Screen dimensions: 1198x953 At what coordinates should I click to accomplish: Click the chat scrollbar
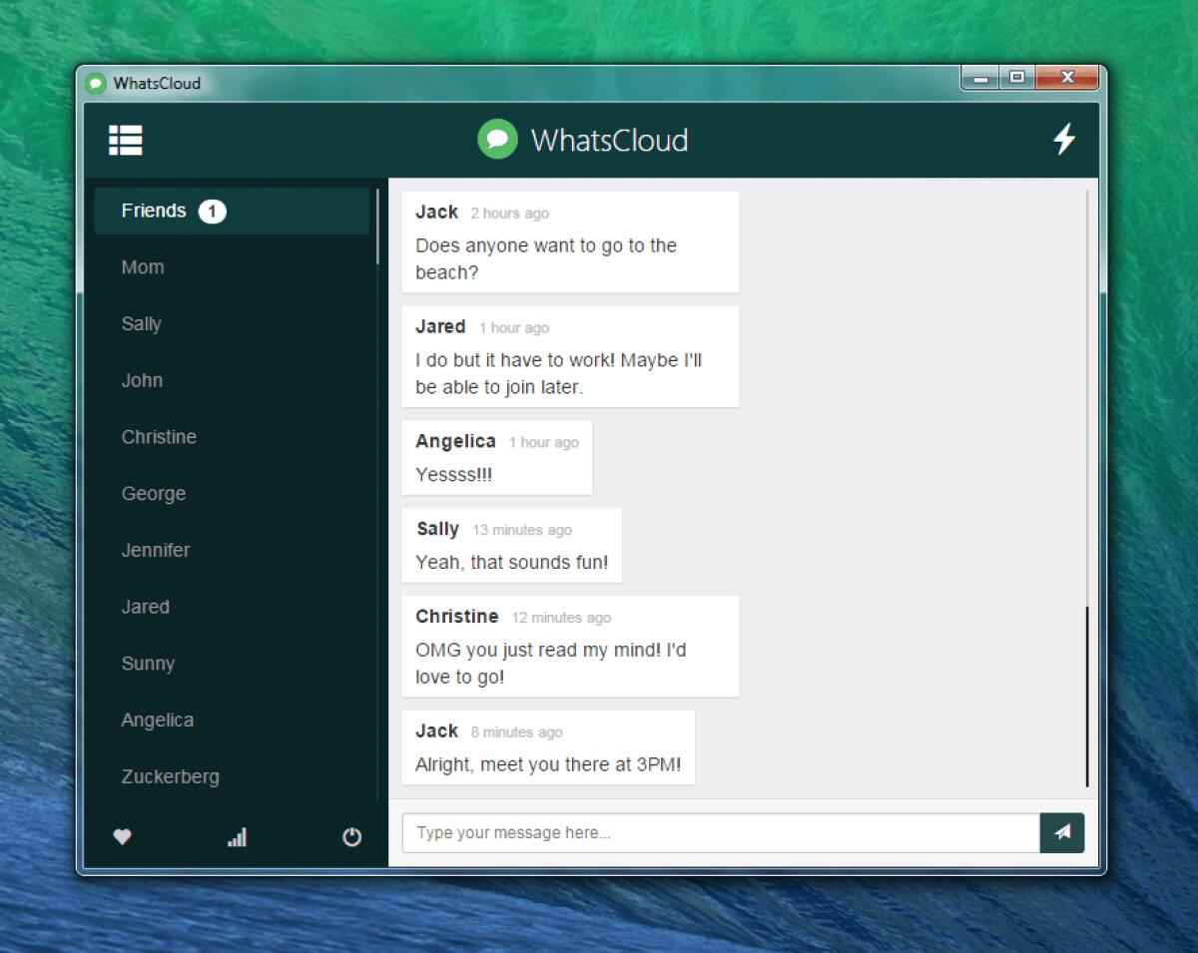[x=1086, y=693]
